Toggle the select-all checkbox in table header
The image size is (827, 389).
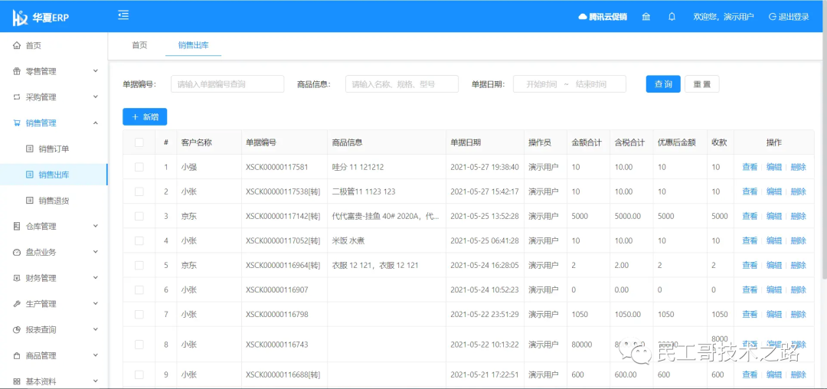[139, 142]
